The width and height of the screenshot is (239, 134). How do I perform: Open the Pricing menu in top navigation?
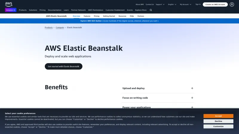[x=42, y=10]
